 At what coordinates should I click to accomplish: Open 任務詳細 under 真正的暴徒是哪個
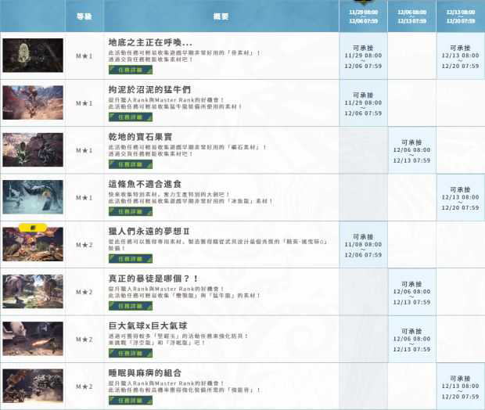coord(125,306)
